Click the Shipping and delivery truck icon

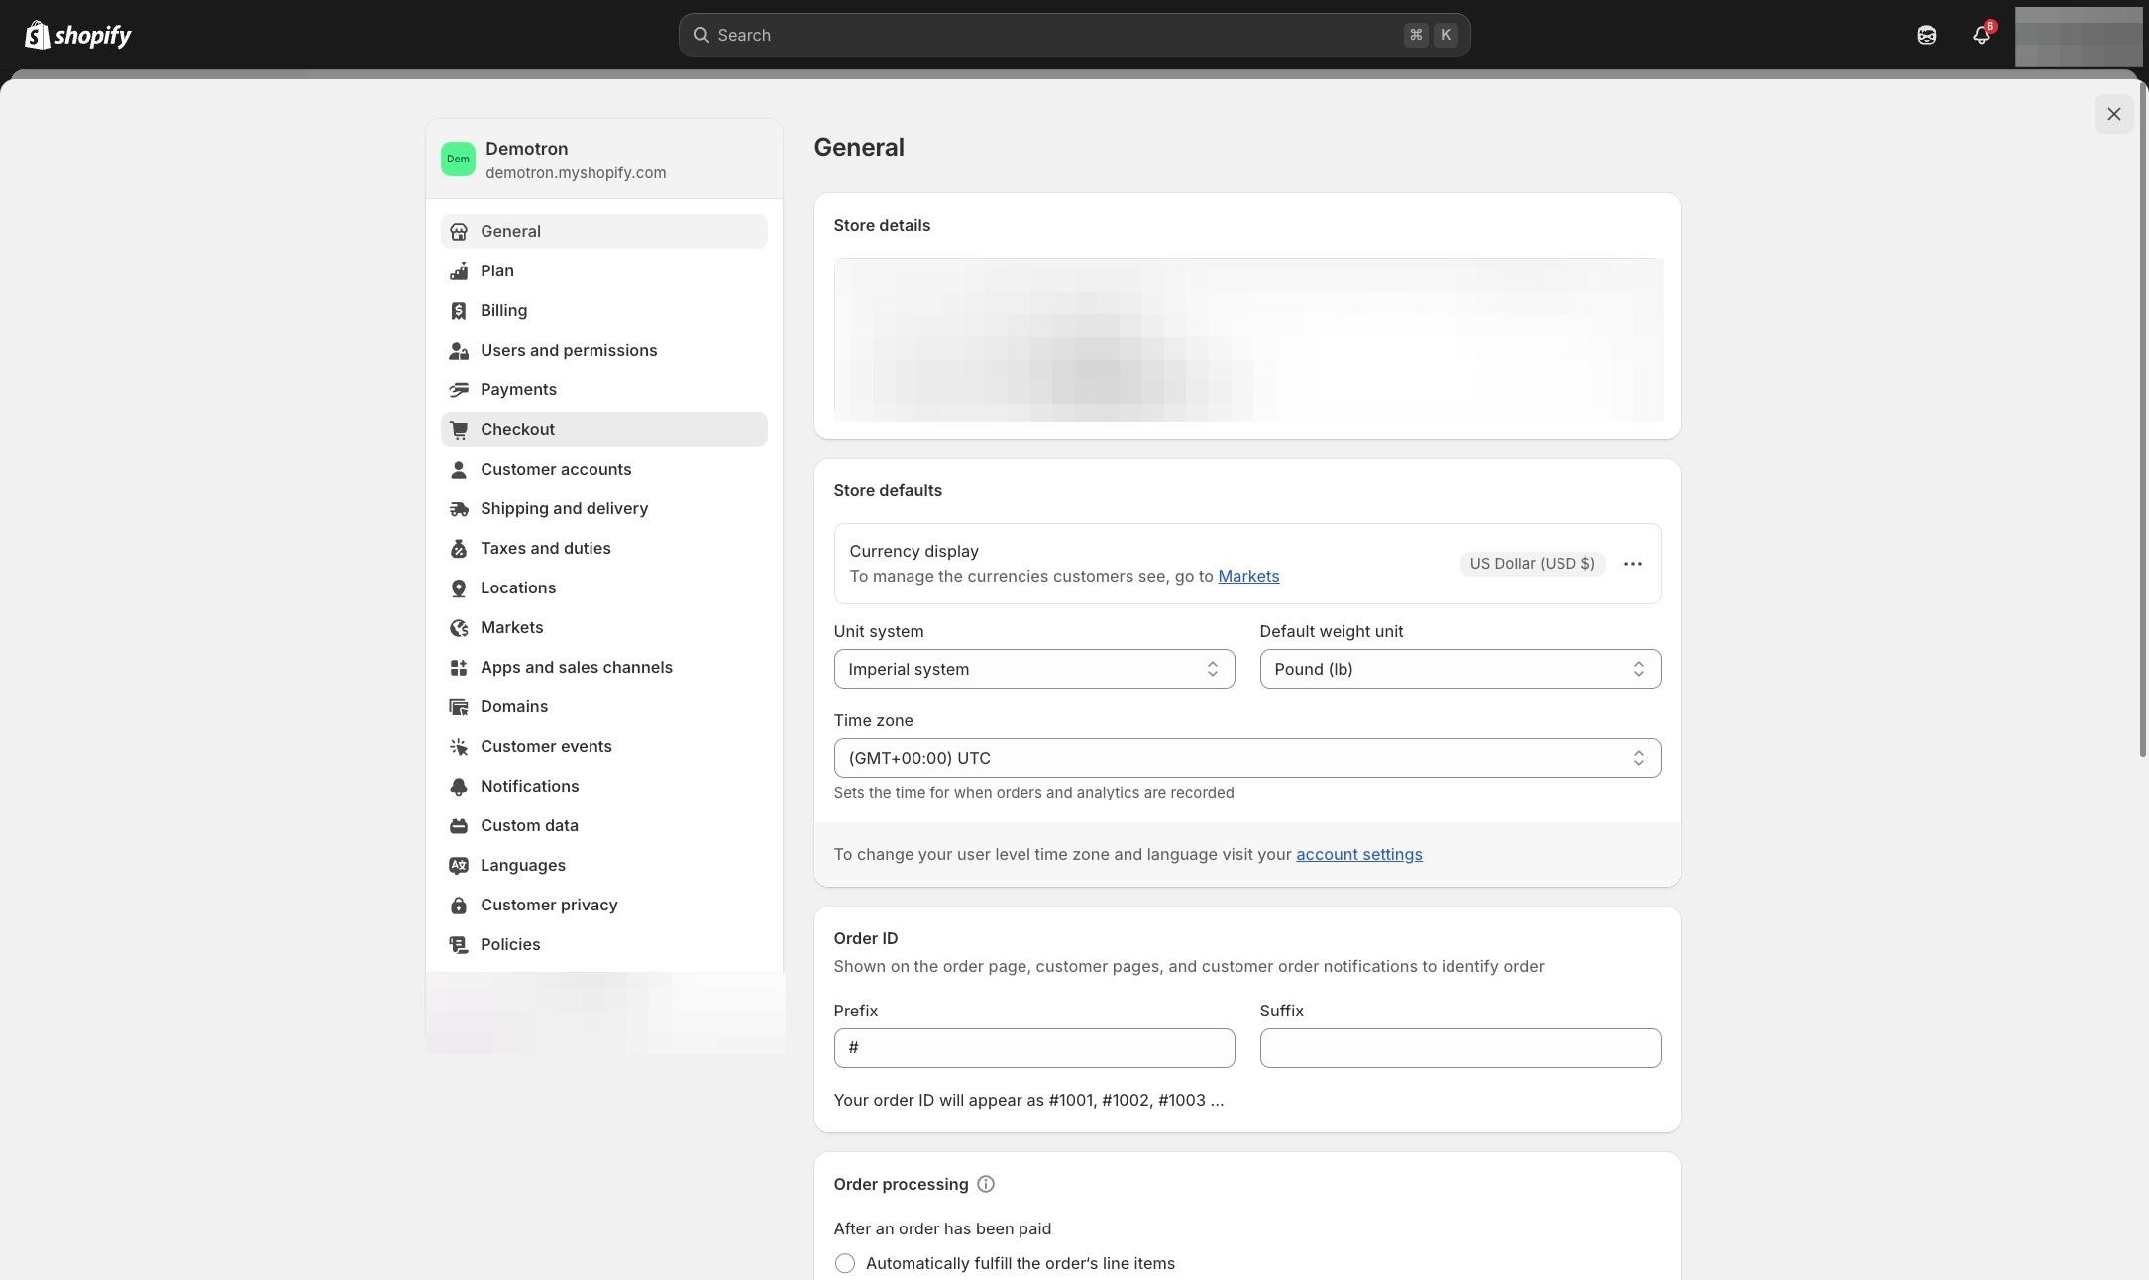point(458,509)
